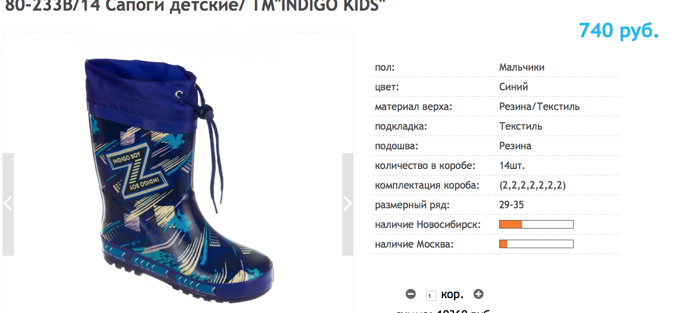The width and height of the screenshot is (683, 313).
Task: Click the 'наличие Новосибирск' label
Action: (x=428, y=225)
